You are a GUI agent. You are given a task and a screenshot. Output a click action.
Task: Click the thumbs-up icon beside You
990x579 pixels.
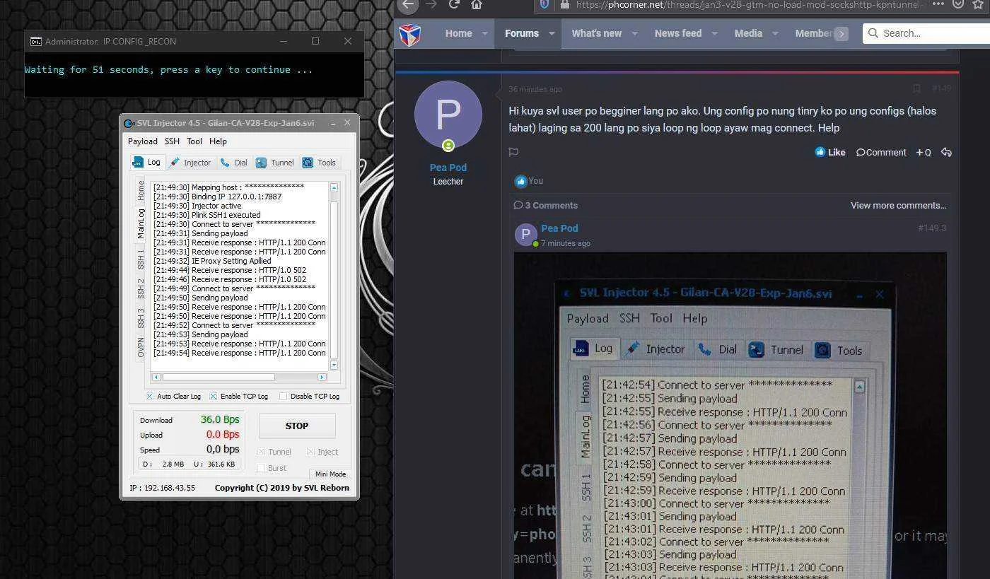click(521, 181)
